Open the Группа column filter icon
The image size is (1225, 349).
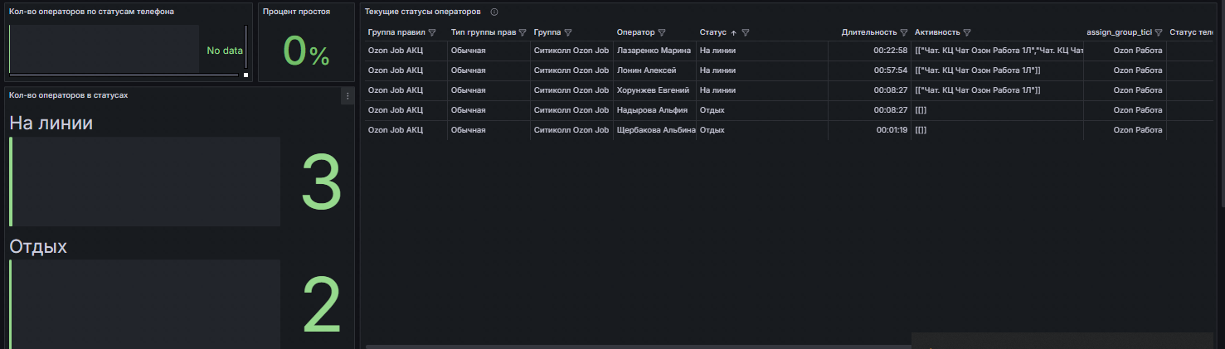567,32
